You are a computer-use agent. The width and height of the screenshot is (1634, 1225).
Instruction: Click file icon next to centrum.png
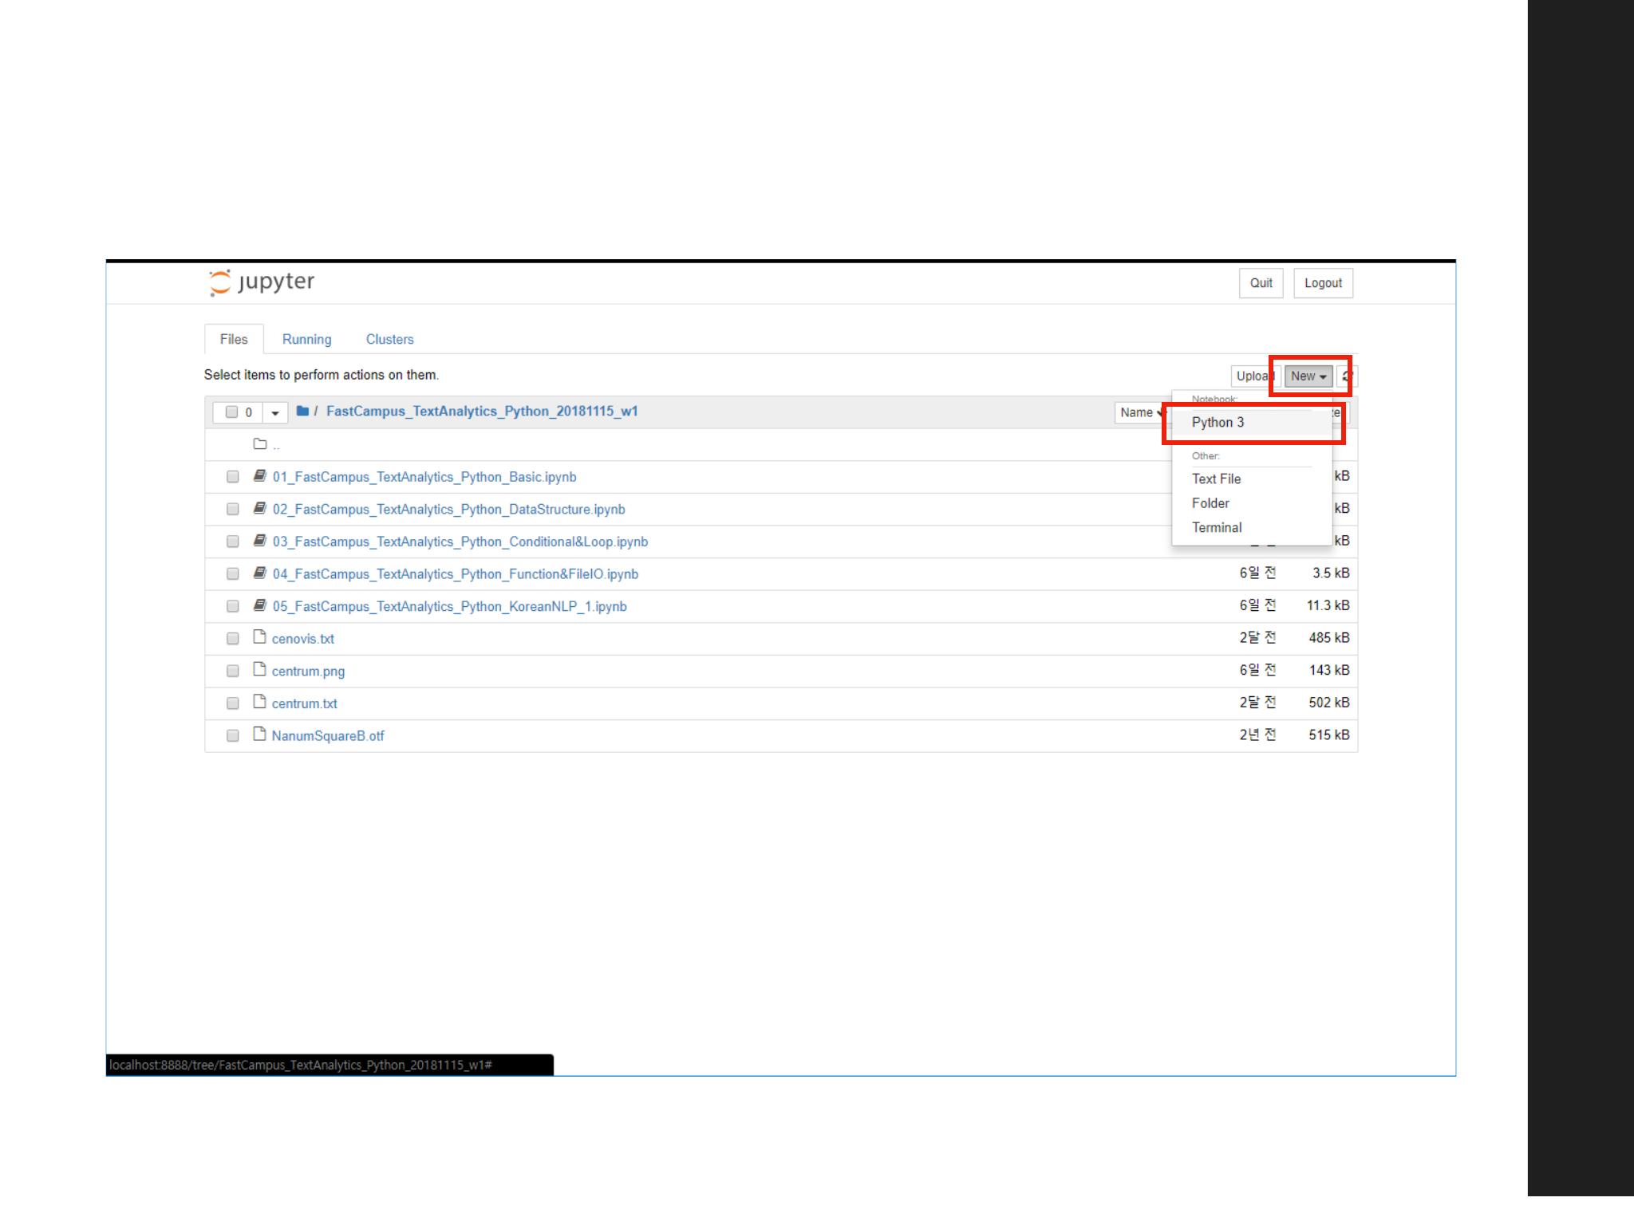259,670
